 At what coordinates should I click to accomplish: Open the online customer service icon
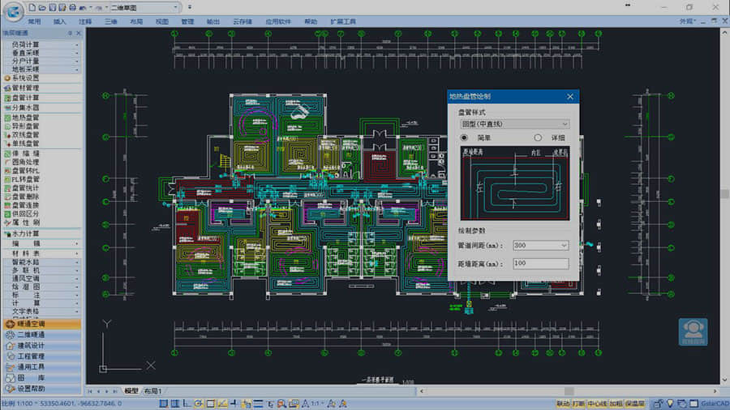click(x=693, y=331)
